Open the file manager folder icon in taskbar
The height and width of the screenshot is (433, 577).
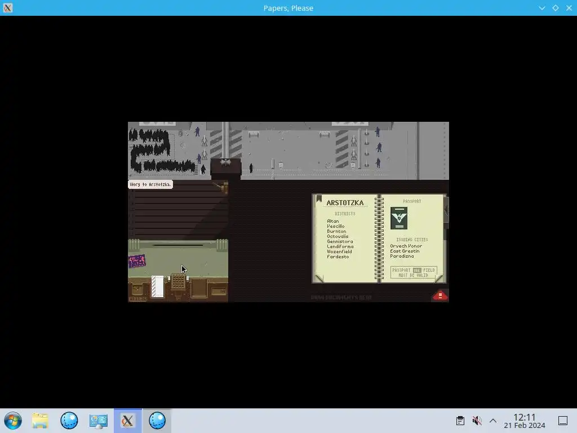pyautogui.click(x=40, y=421)
